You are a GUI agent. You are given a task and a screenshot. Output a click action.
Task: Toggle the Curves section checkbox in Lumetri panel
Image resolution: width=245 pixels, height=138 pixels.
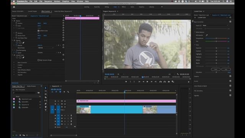point(230,81)
